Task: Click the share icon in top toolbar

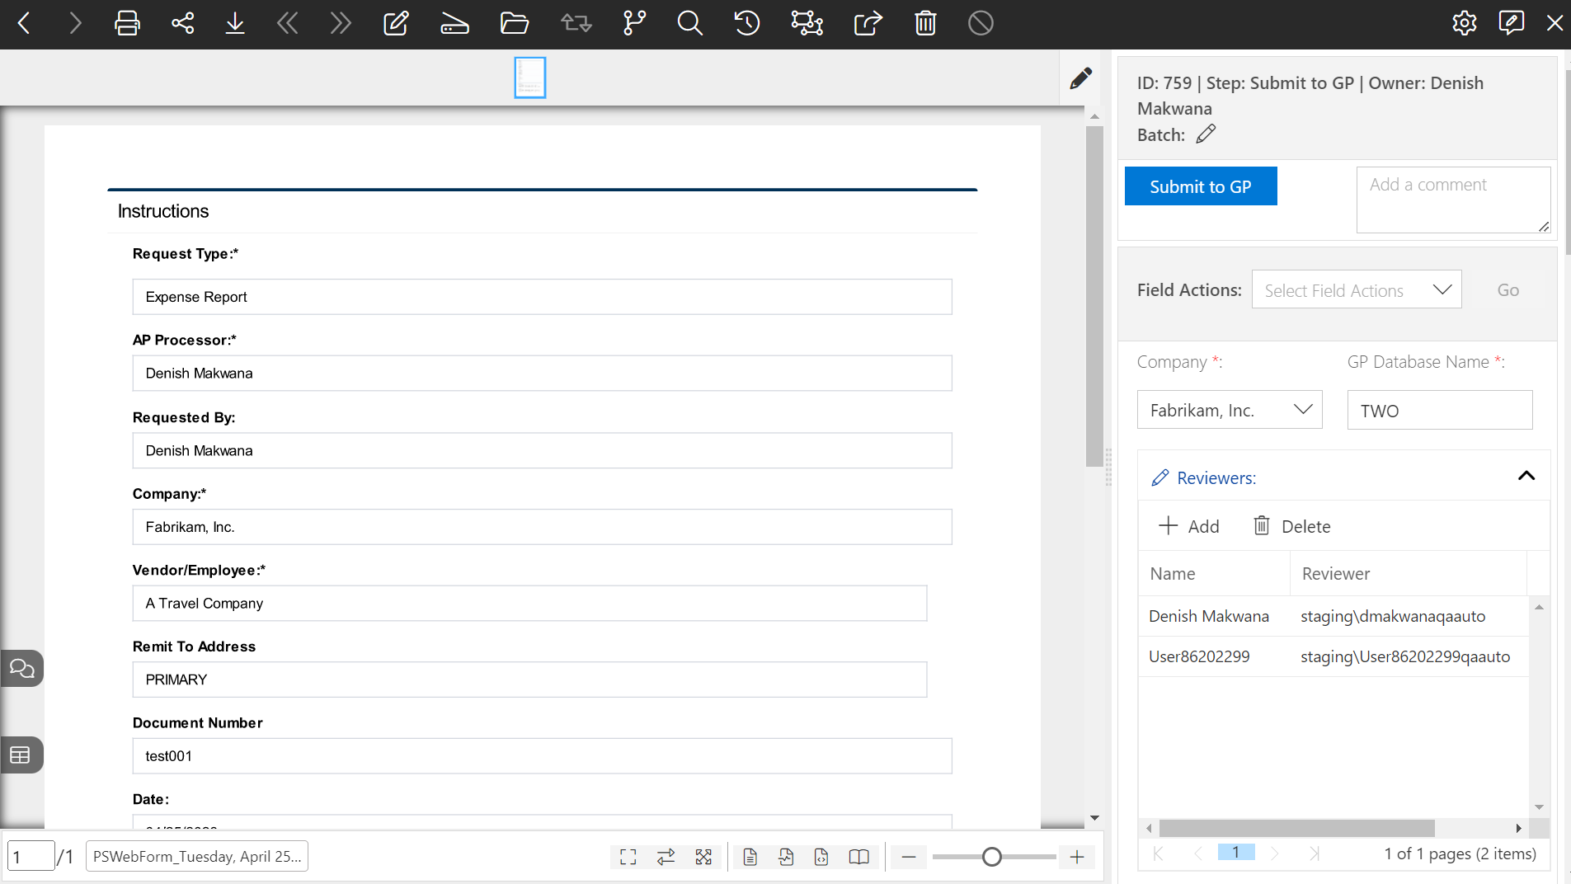Action: [182, 23]
